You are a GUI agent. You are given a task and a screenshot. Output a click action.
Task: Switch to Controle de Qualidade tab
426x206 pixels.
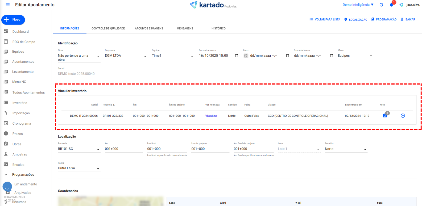pyautogui.click(x=108, y=28)
